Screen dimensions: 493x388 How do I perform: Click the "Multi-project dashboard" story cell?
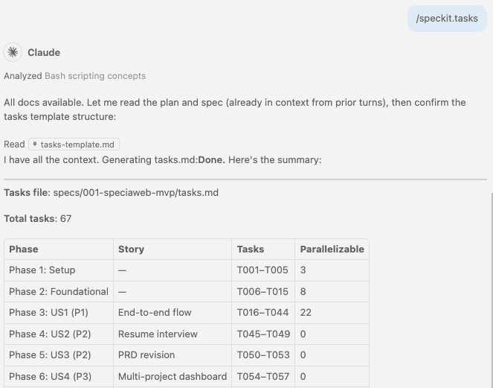(x=173, y=377)
